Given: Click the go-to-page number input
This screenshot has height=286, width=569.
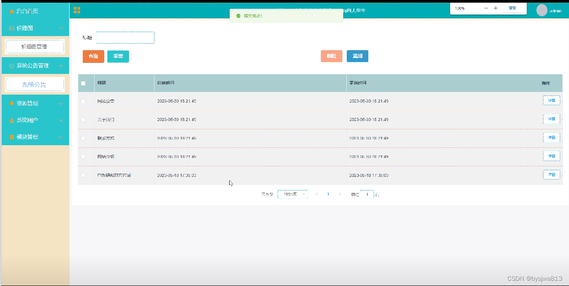Looking at the screenshot, I should point(367,194).
